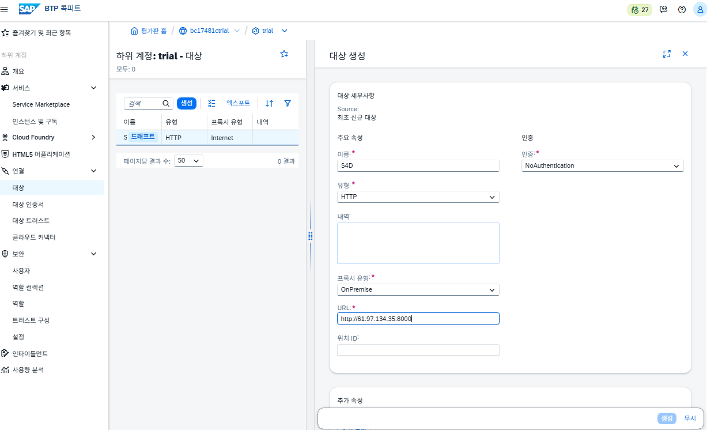
Task: Open sort settings icon in table toolbar
Action: point(269,103)
